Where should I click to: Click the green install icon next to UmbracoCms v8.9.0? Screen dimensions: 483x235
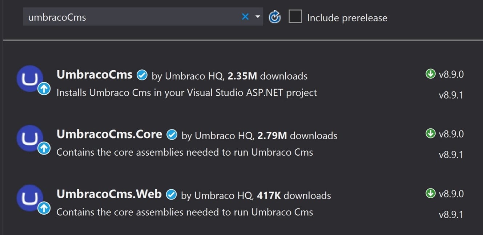(431, 73)
